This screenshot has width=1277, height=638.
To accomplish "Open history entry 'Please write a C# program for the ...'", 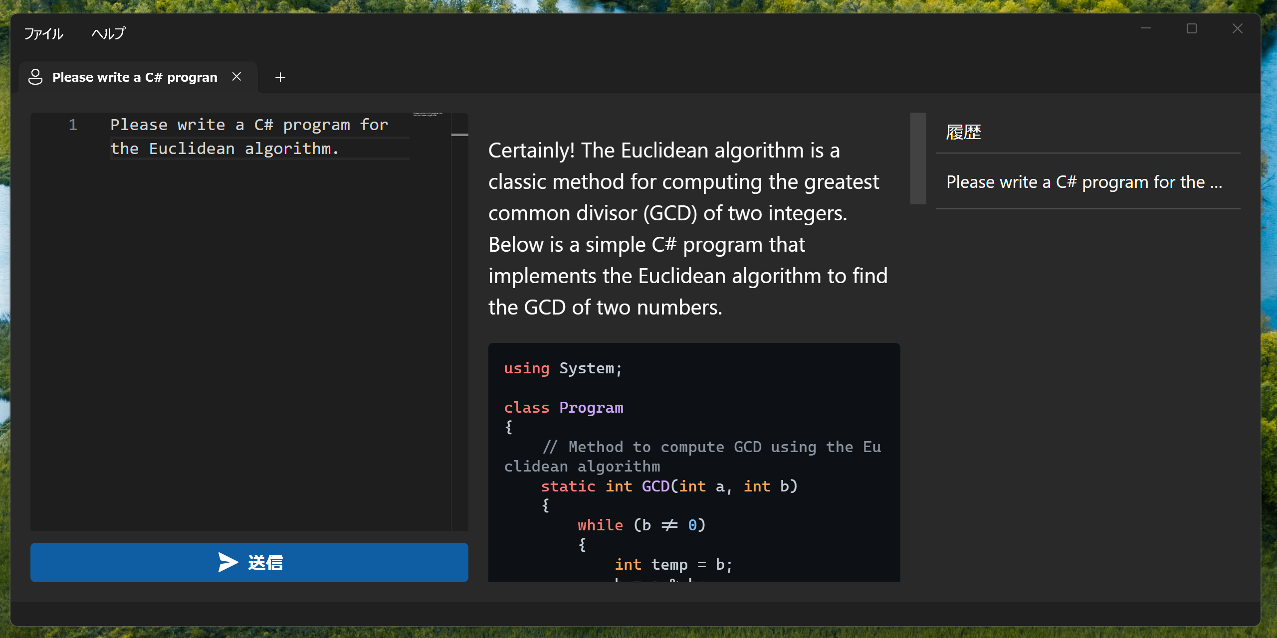I will click(x=1084, y=182).
